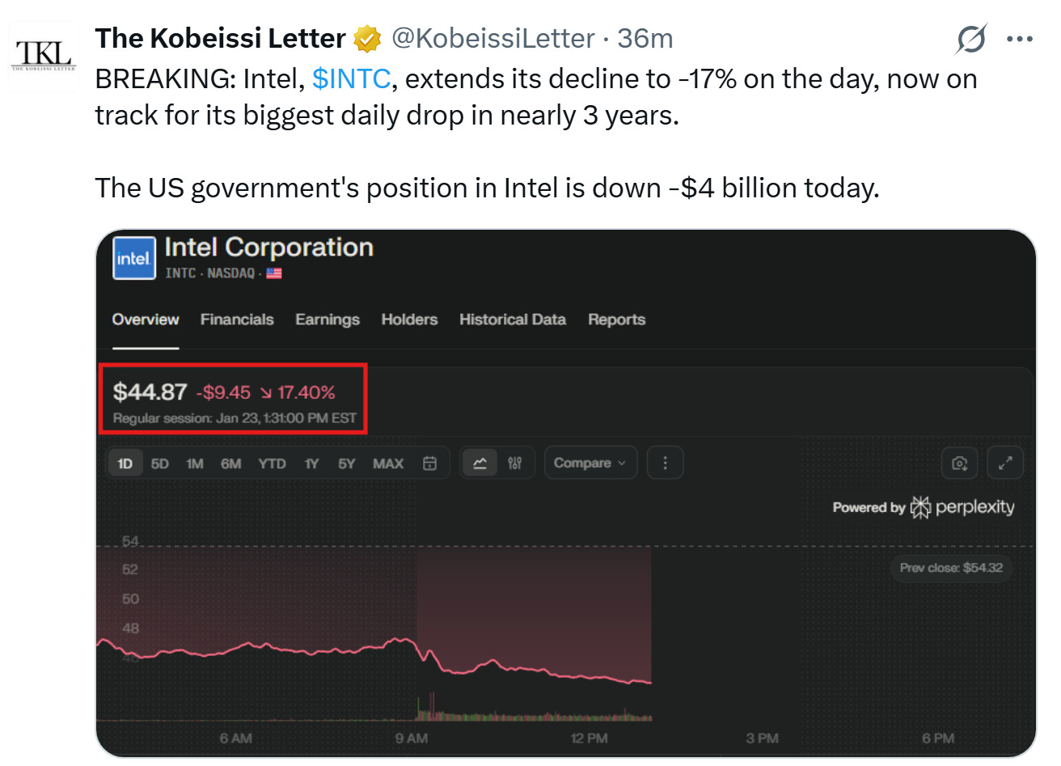Click the $INTC cashtag link
1061x766 pixels.
(x=351, y=79)
